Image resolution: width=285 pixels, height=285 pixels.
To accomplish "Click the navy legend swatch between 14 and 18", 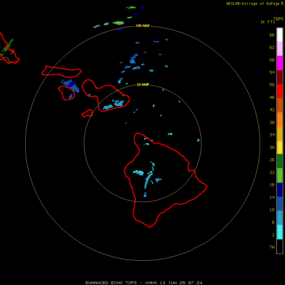I will pyautogui.click(x=280, y=190).
